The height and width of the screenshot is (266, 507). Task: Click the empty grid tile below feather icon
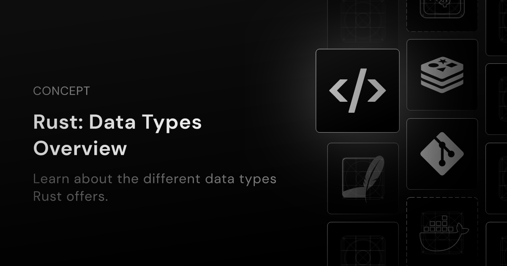point(363,244)
